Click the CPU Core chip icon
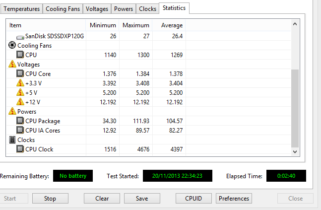321x210 pixels. pos(20,74)
